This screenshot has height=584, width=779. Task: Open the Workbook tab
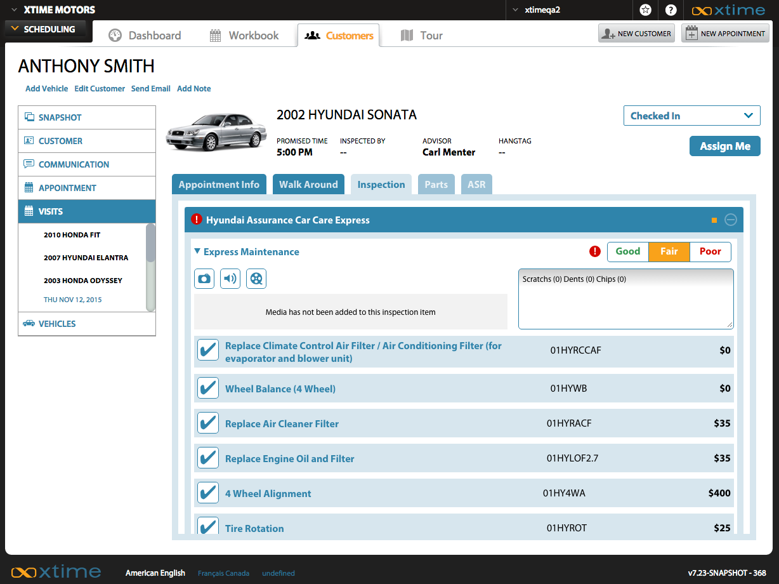click(x=244, y=36)
